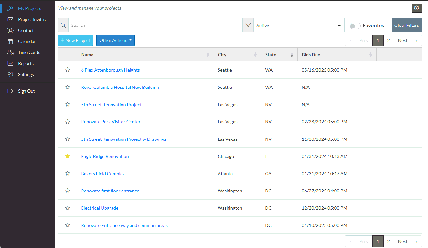The height and width of the screenshot is (248, 428).
Task: Sort by State column arrows
Action: [x=292, y=55]
